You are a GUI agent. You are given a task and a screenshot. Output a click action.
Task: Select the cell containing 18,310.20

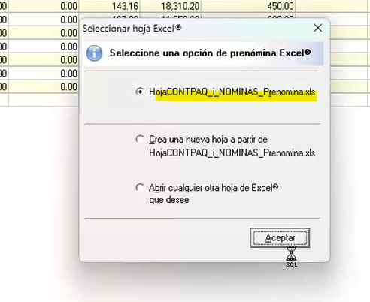tap(171, 6)
